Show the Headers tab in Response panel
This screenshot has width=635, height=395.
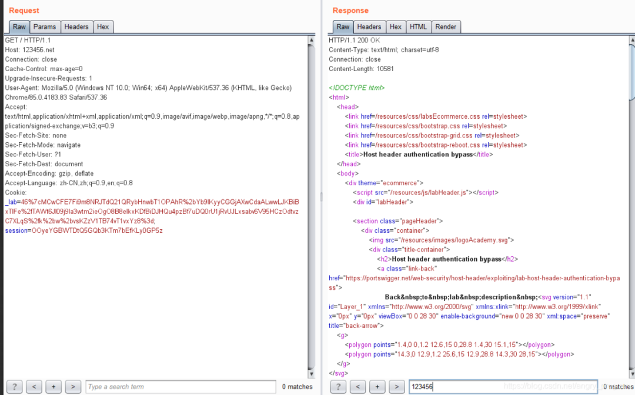point(369,27)
